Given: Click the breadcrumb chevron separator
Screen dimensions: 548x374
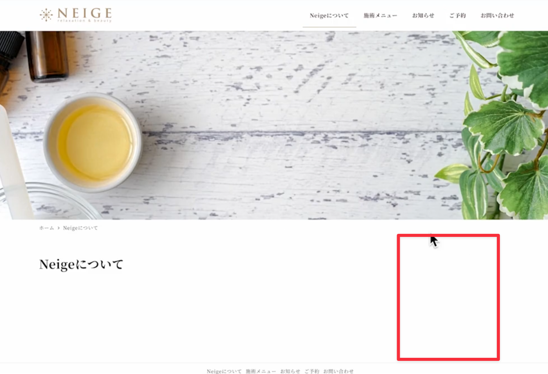Looking at the screenshot, I should (x=59, y=228).
